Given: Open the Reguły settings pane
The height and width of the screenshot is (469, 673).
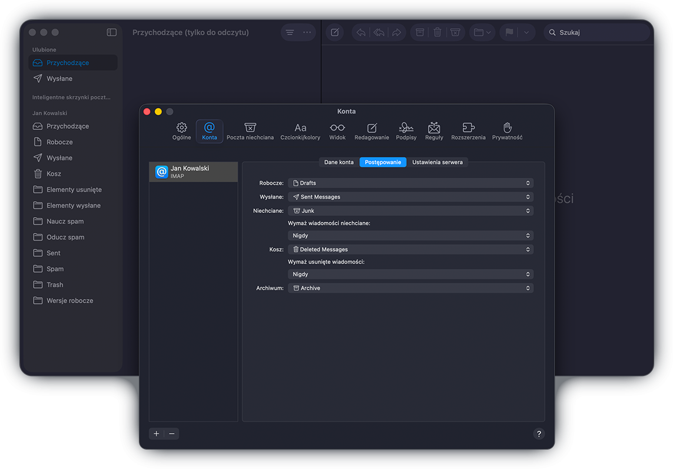Looking at the screenshot, I should click(x=434, y=131).
